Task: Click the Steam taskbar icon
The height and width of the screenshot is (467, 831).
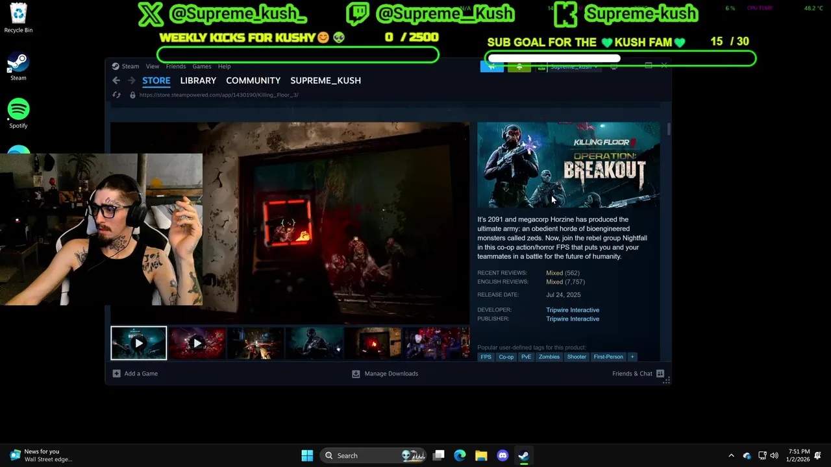Action: click(x=523, y=455)
